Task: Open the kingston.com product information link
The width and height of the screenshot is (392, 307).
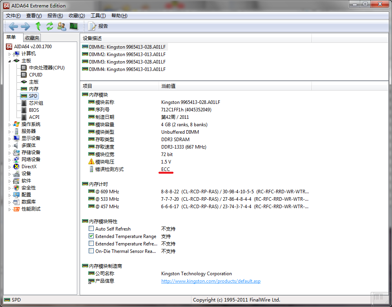Action: tap(211, 281)
